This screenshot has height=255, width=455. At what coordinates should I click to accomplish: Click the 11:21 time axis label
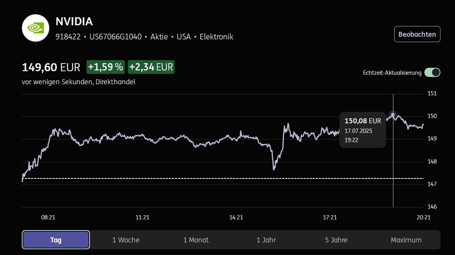point(142,217)
